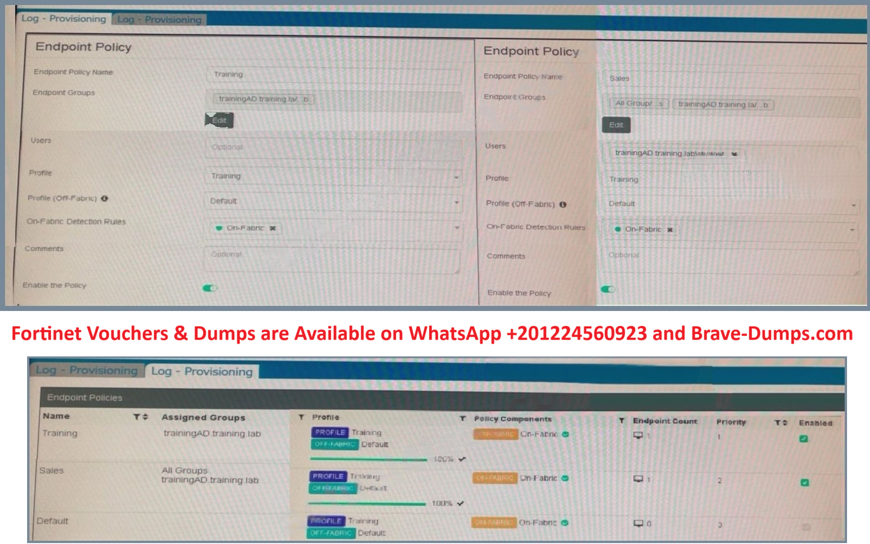
Task: Select second Log - Provisioning tab in lower panel
Action: click(x=202, y=372)
